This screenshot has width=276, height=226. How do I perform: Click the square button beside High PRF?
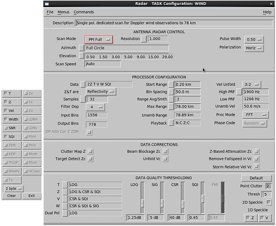coord(239,92)
